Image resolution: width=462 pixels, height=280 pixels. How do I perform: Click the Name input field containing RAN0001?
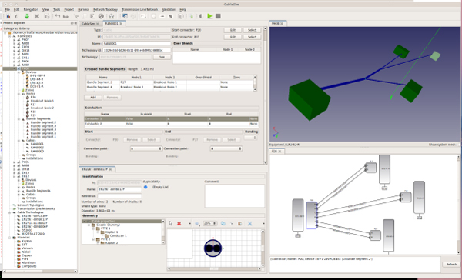[137, 43]
